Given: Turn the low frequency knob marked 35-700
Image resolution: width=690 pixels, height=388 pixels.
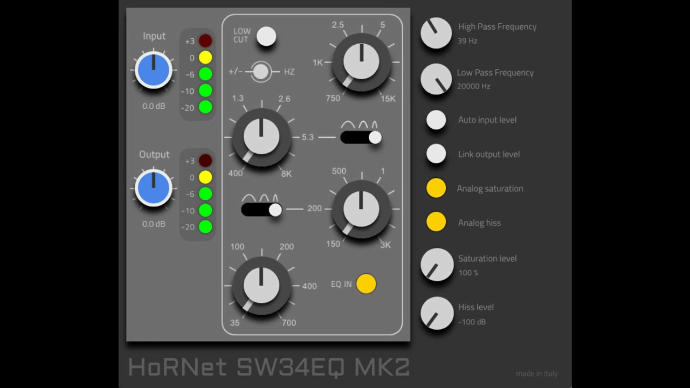Looking at the screenshot, I should point(261,286).
